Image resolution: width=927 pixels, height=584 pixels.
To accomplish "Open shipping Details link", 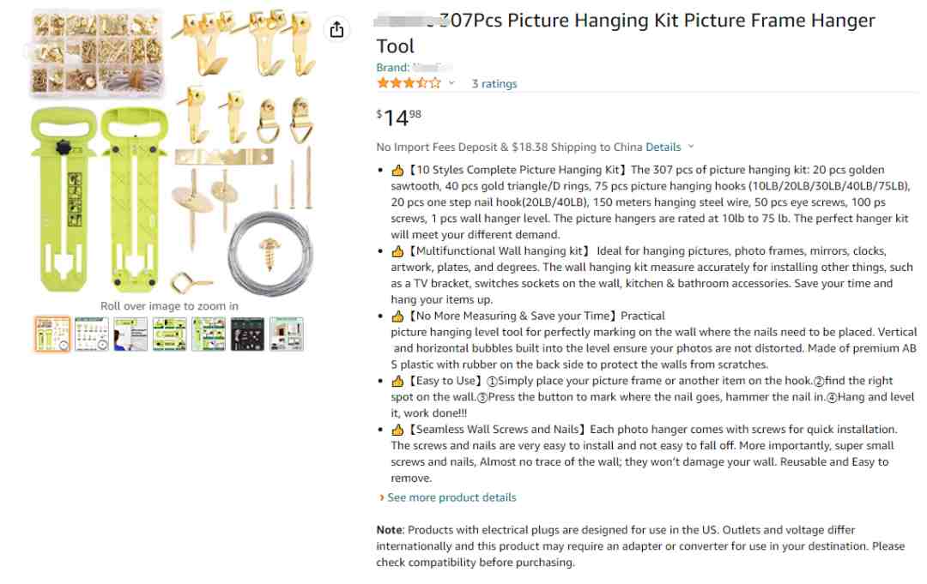I will point(663,147).
